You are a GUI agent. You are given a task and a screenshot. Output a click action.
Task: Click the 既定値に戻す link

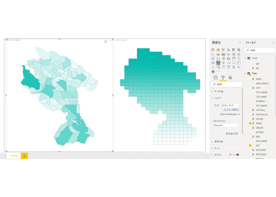point(232,134)
